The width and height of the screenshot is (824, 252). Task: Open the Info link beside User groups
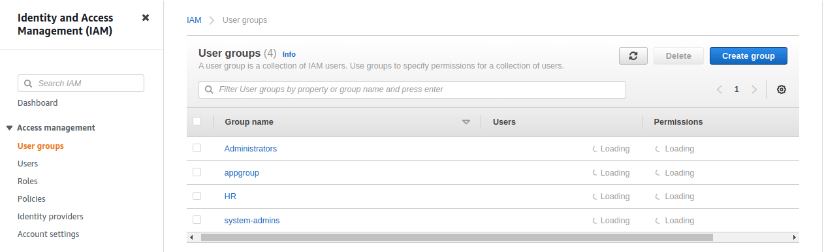click(289, 54)
